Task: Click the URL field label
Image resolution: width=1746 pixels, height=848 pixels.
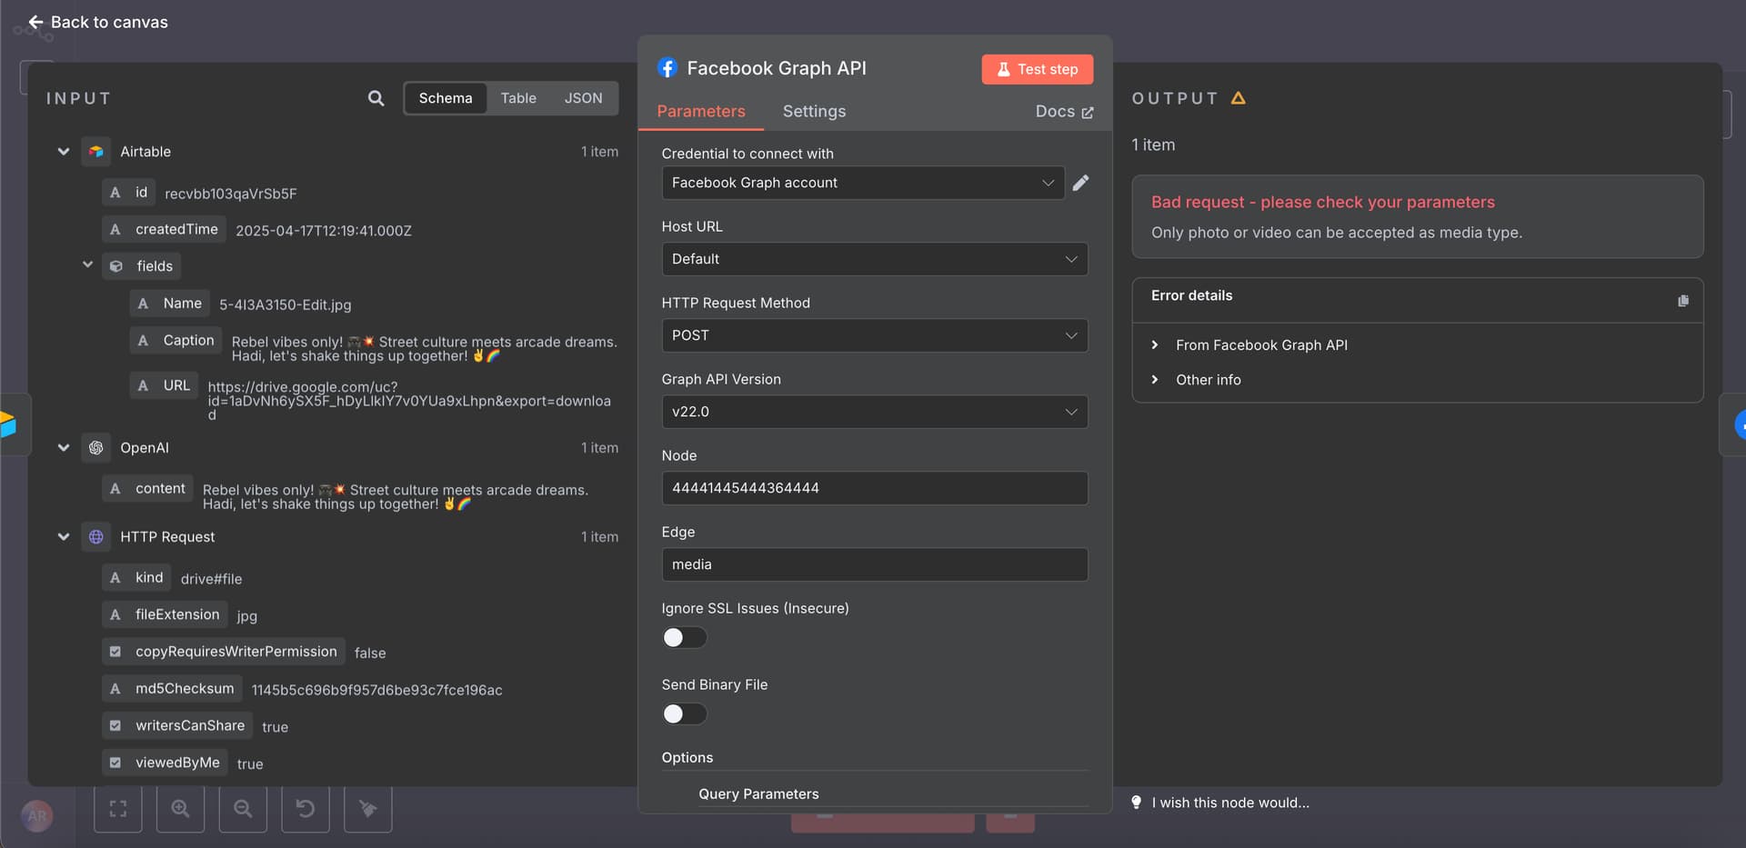Action: tap(164, 385)
